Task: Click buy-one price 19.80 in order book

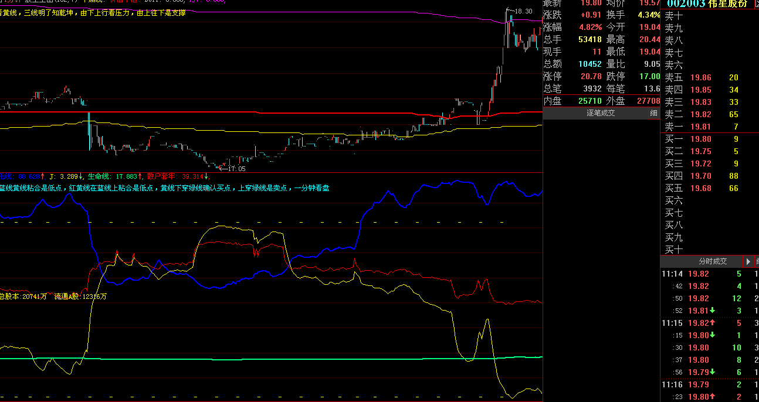Action: coord(700,139)
